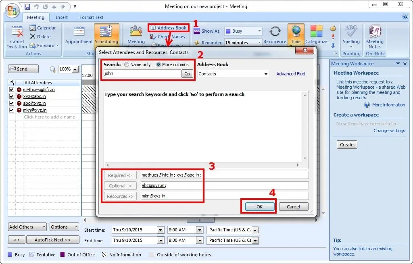Uncheck attendee methues@hfc.in
The height and width of the screenshot is (264, 413).
click(x=12, y=89)
